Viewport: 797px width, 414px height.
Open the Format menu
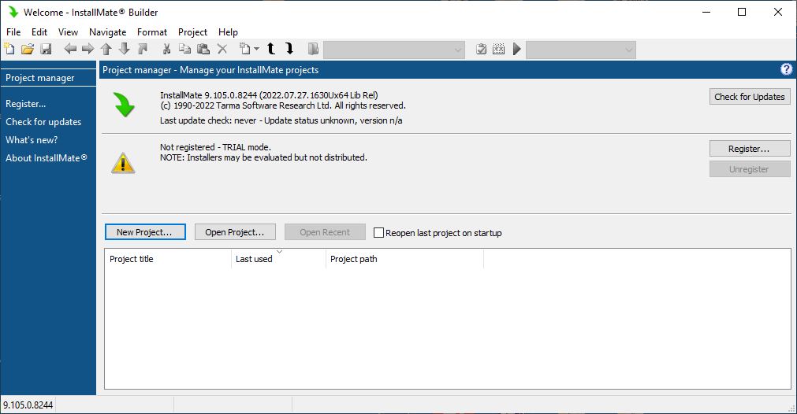click(x=152, y=32)
